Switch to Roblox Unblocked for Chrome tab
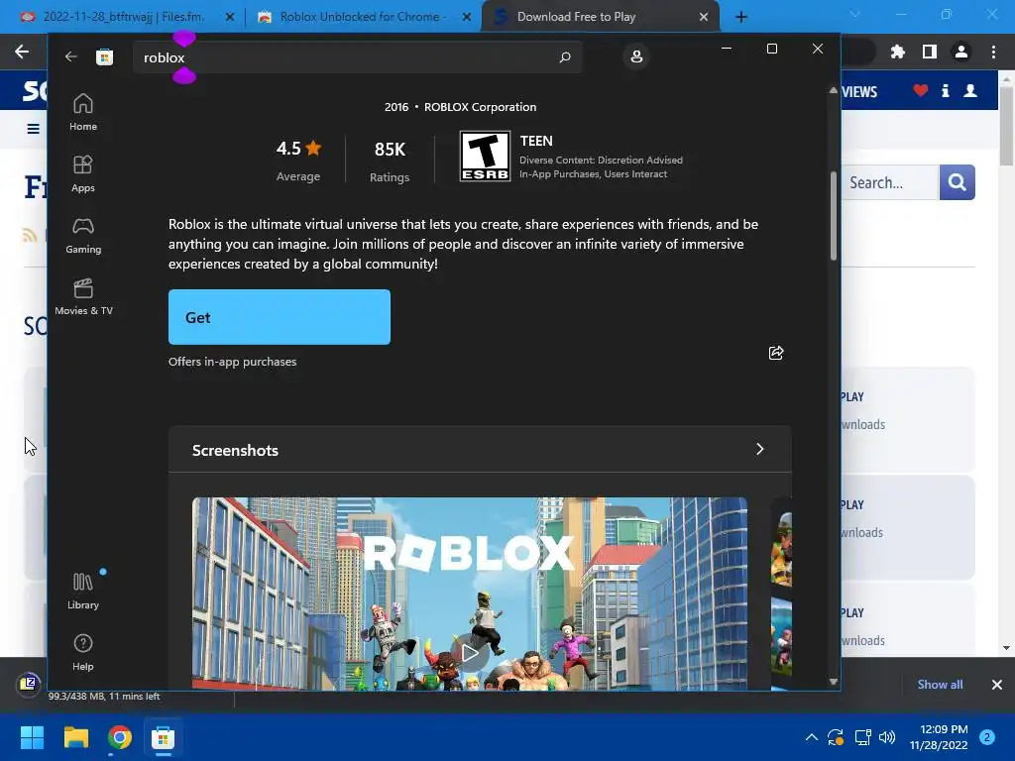The image size is (1015, 761). [363, 17]
